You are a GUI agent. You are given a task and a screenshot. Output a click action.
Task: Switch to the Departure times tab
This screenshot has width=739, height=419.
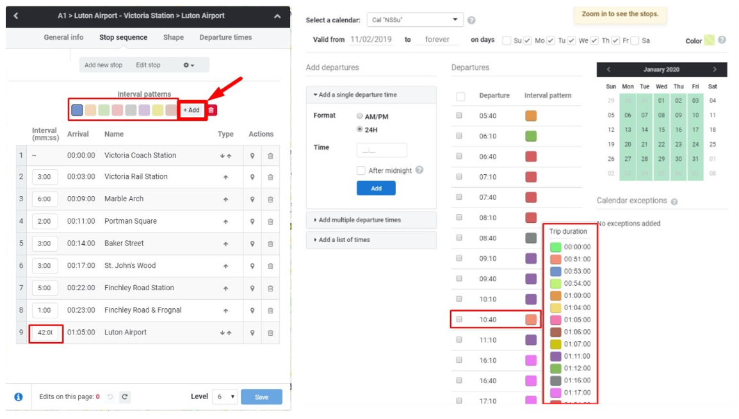tap(225, 37)
